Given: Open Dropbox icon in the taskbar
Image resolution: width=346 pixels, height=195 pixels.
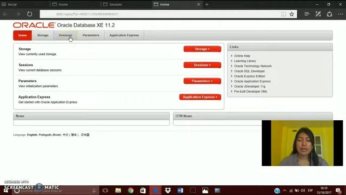Looking at the screenshot, I should (168, 190).
